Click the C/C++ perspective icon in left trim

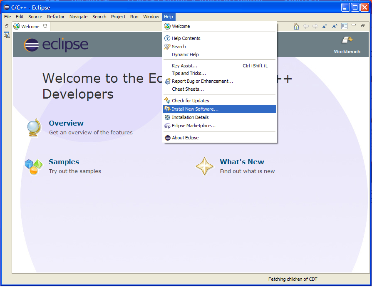[x=7, y=35]
